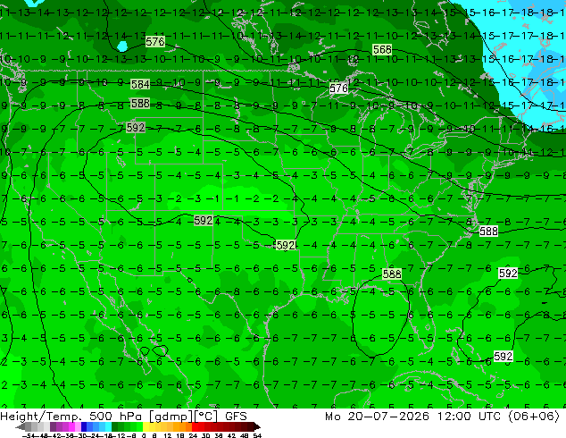Click the left arrow end of the color scale
This screenshot has width=566, height=438.
pos(21,426)
